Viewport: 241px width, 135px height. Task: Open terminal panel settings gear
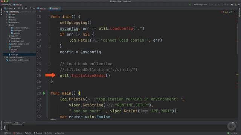233,123
